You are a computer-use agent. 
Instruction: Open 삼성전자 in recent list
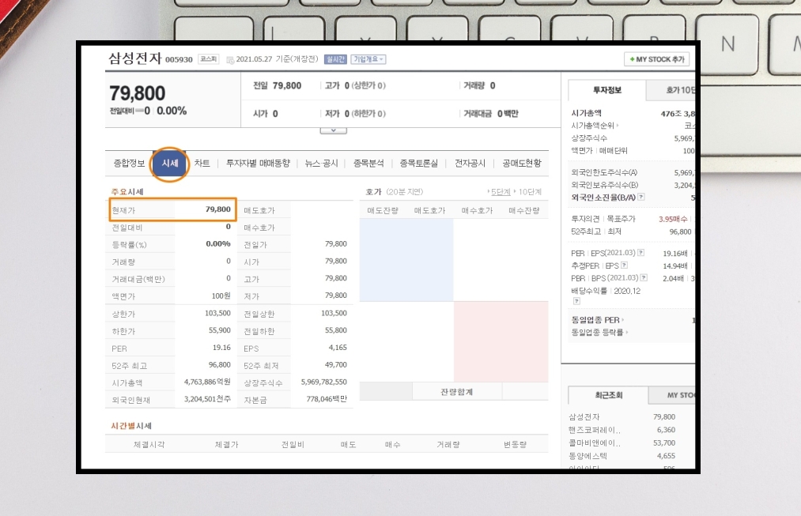[584, 417]
